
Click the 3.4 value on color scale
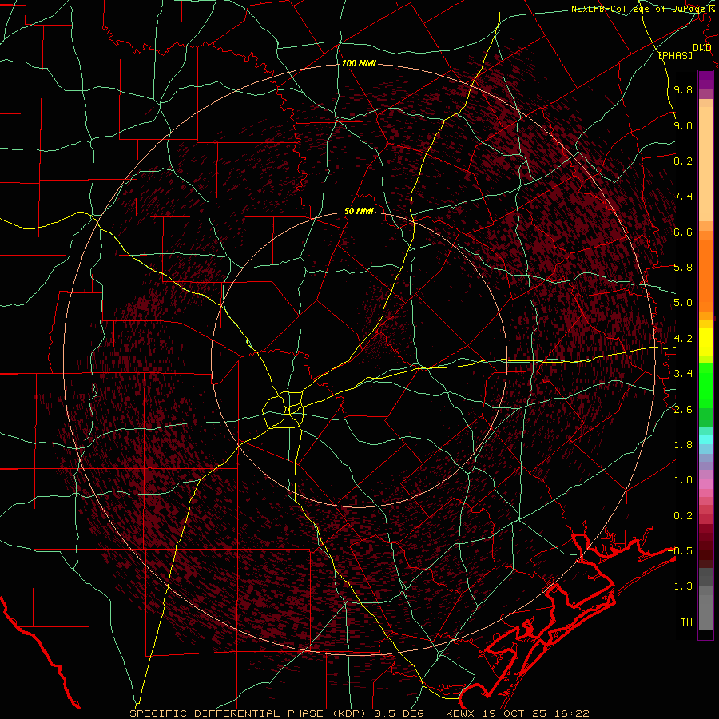coord(683,374)
